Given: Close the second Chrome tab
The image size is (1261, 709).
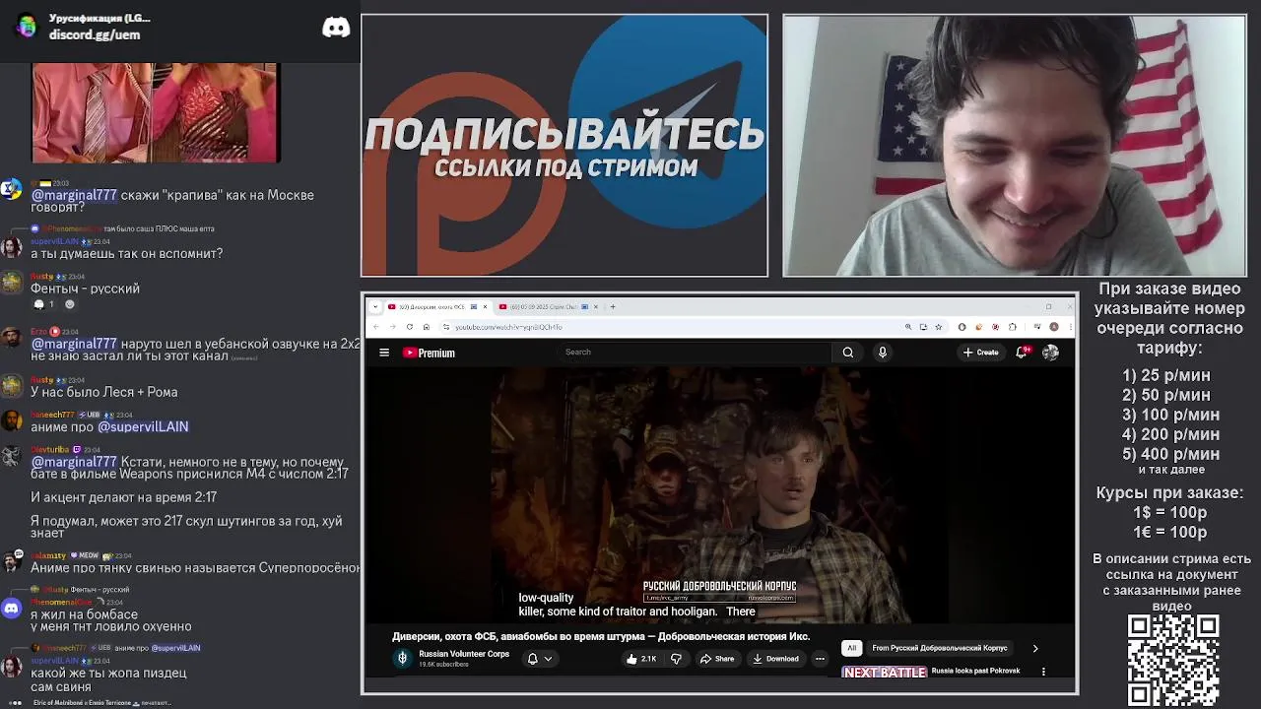Looking at the screenshot, I should pos(596,306).
